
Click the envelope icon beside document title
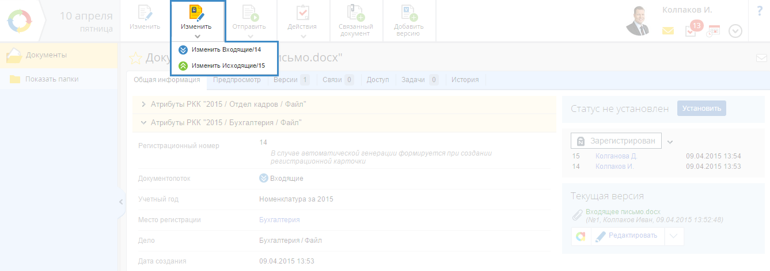[761, 58]
